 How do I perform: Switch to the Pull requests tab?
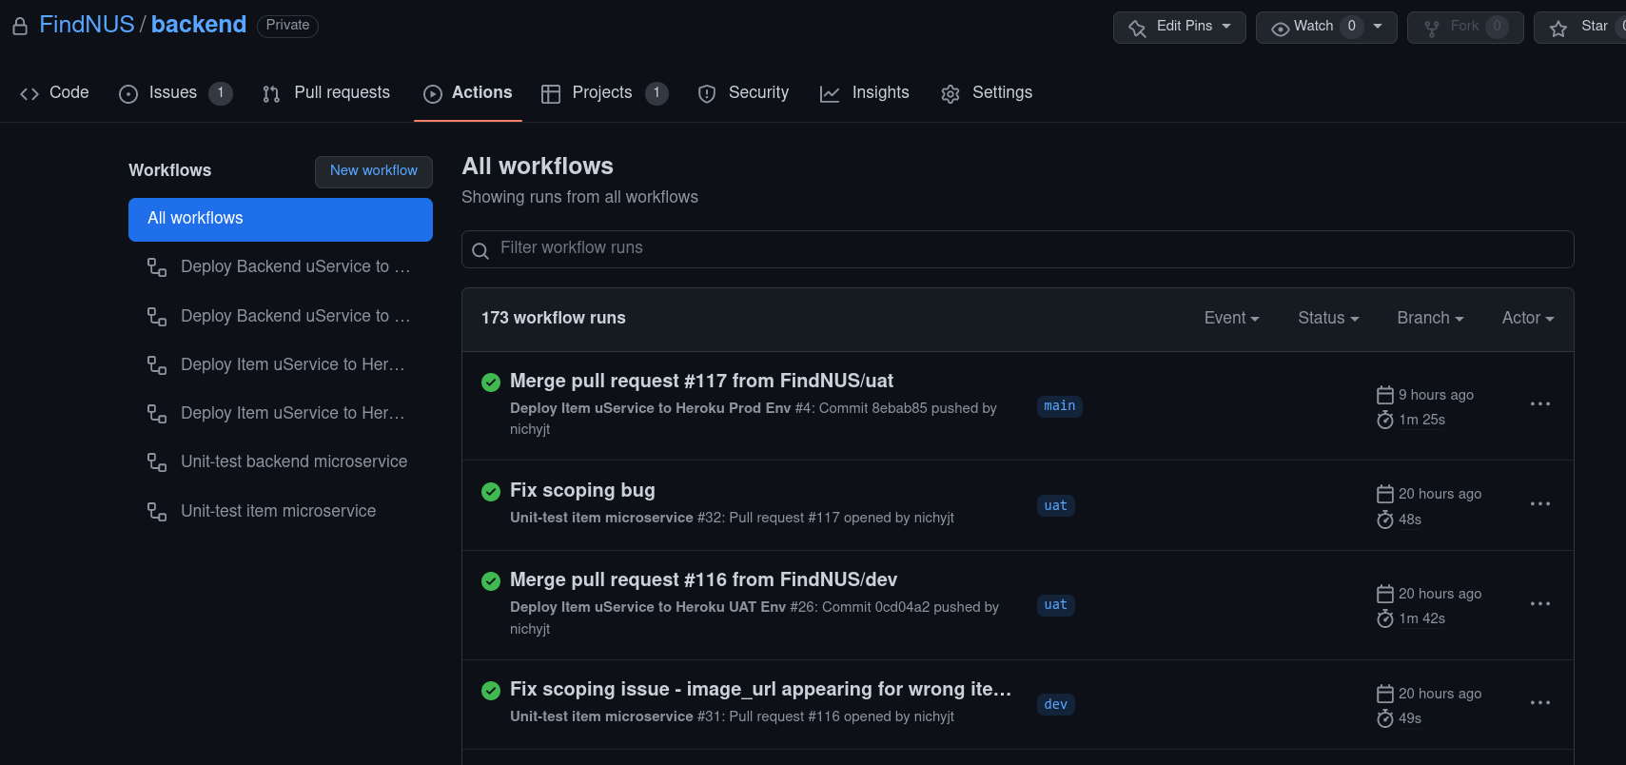coord(326,93)
